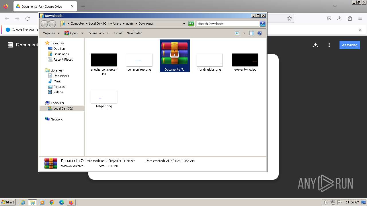The image size is (367, 206).
Task: Open the Firefox application menu
Action: pyautogui.click(x=360, y=18)
